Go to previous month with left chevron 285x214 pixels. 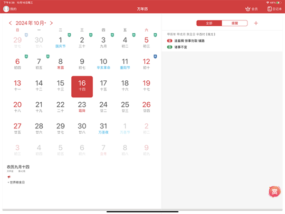tap(10, 23)
